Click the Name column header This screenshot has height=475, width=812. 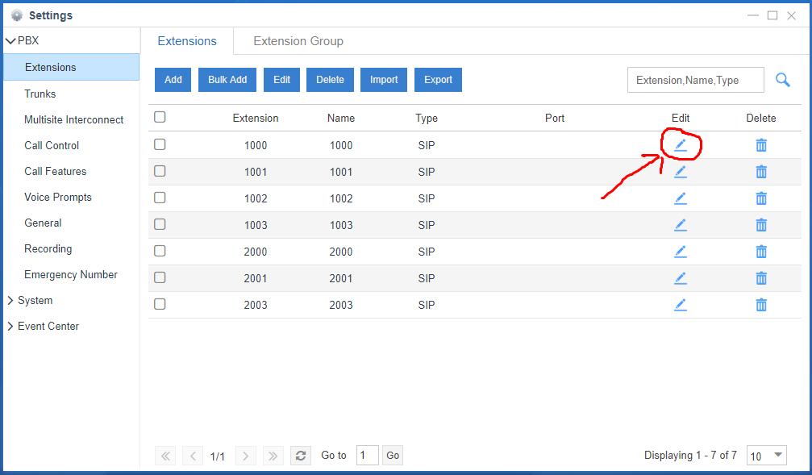point(341,118)
